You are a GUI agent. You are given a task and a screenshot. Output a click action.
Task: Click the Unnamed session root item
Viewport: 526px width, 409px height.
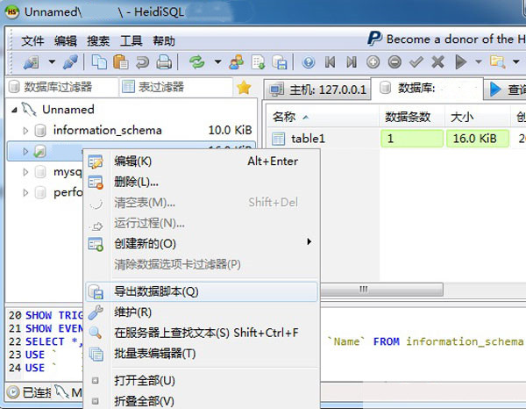pos(68,110)
